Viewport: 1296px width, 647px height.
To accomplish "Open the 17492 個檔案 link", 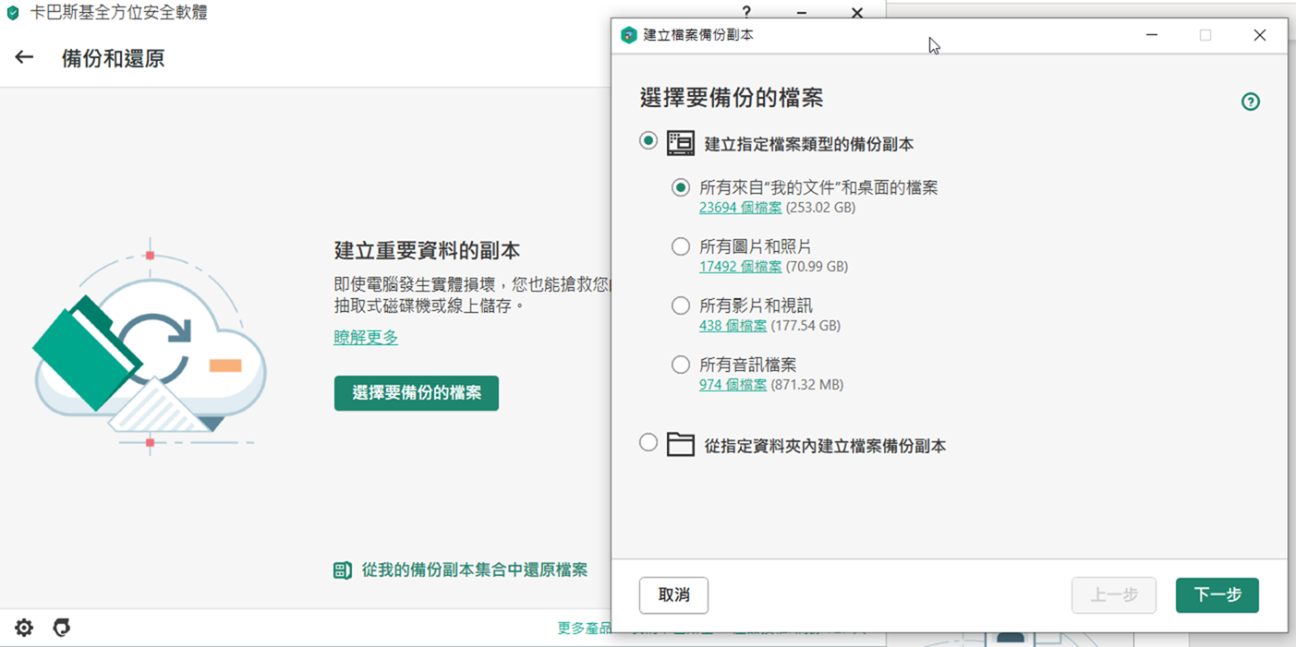I will (740, 267).
